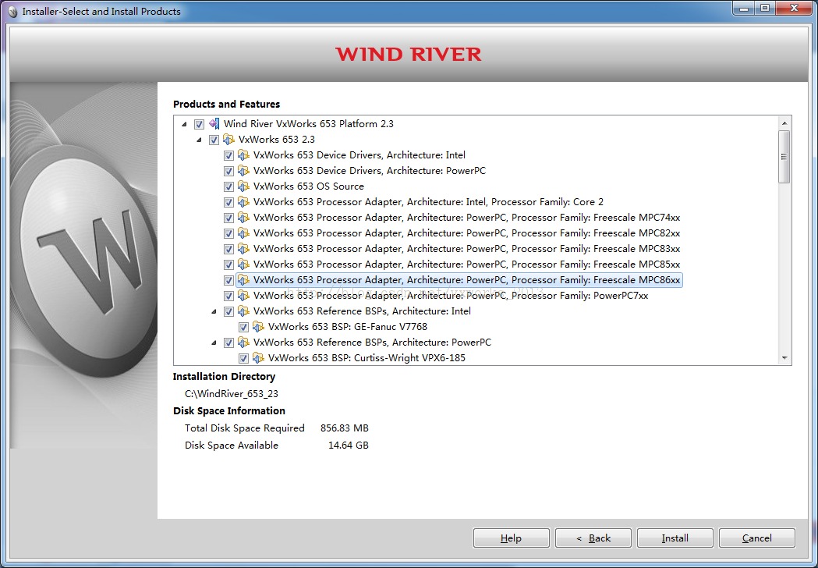818x568 pixels.
Task: Uncheck Processor Adapter Intel Core 2
Action: (228, 203)
